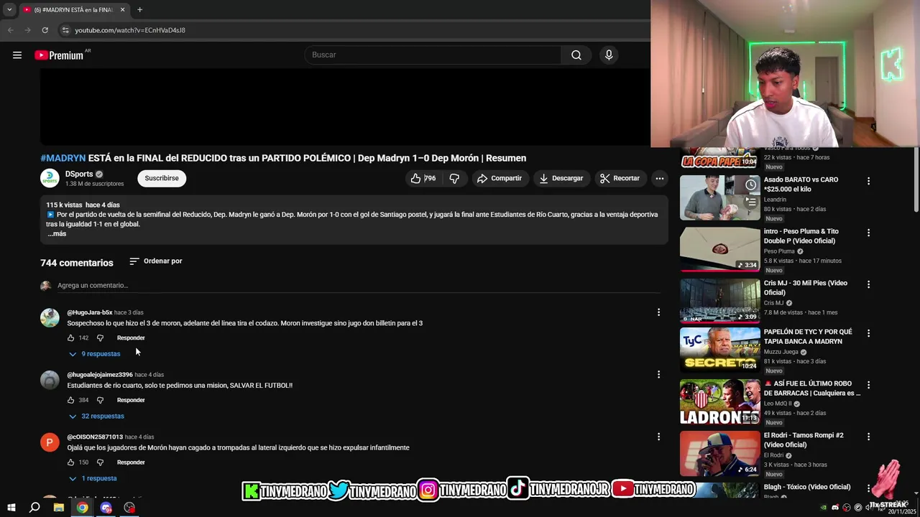Screen dimensions: 920x517
Task: Open options for Cris MJ 30 Mil Pies
Action: (x=868, y=284)
